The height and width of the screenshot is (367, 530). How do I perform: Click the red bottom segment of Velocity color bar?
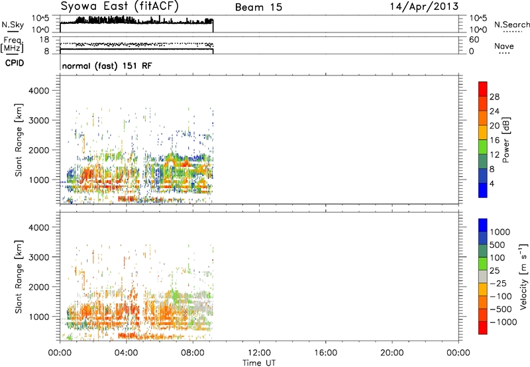click(483, 328)
